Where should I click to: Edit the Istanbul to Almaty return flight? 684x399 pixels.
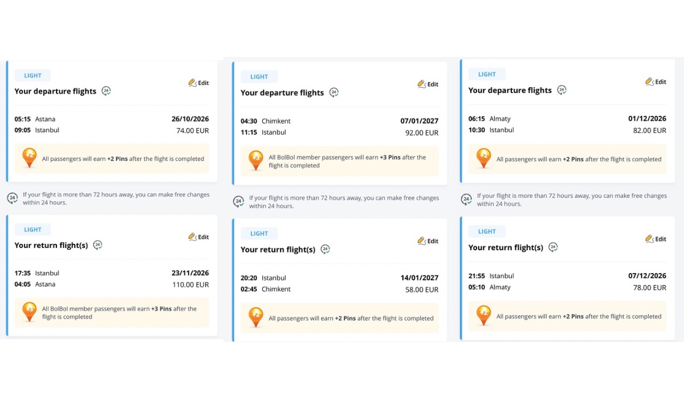[655, 239]
